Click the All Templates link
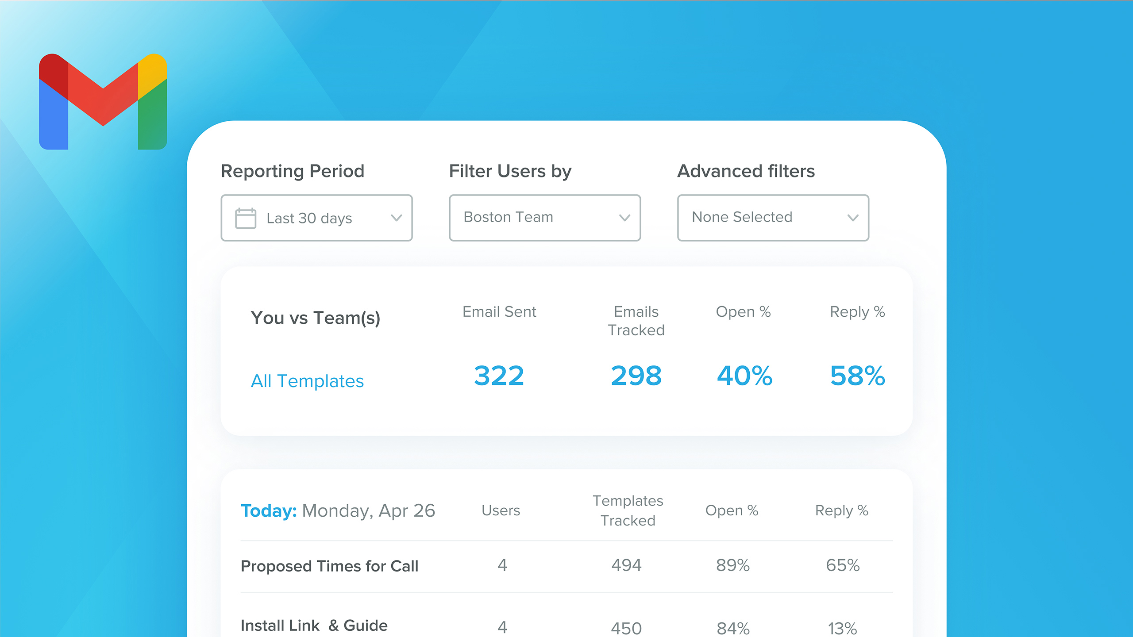The width and height of the screenshot is (1133, 637). 308,380
